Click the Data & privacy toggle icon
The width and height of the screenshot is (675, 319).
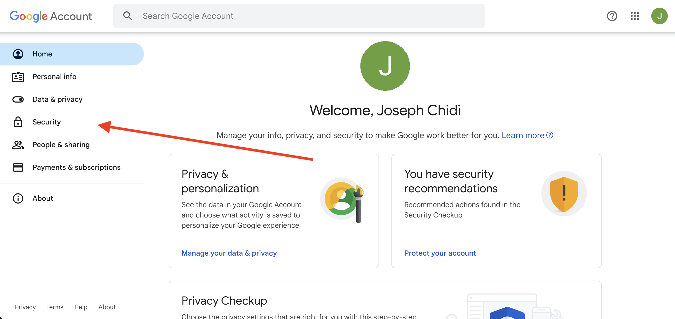tap(18, 99)
